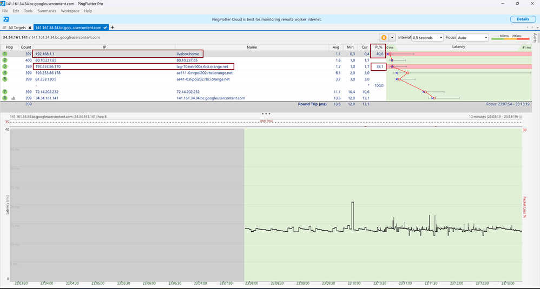Click the PingPlotter logo in the banner

[x=5, y=19]
